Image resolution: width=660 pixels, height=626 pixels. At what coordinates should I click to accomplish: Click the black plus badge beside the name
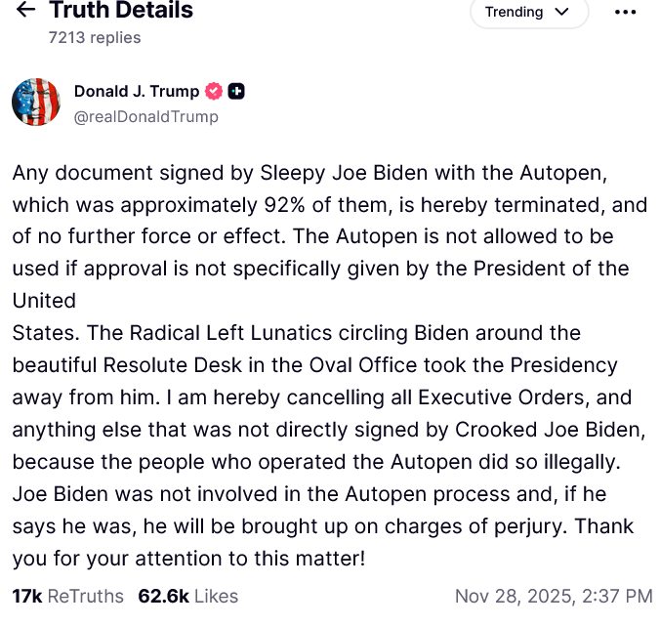click(x=236, y=91)
